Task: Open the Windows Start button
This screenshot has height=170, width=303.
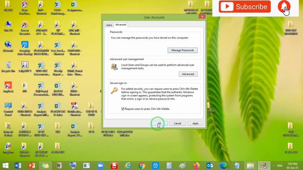Action: click(6, 166)
